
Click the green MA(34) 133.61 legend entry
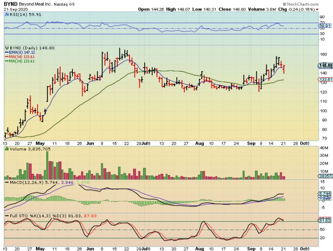[x=20, y=61]
